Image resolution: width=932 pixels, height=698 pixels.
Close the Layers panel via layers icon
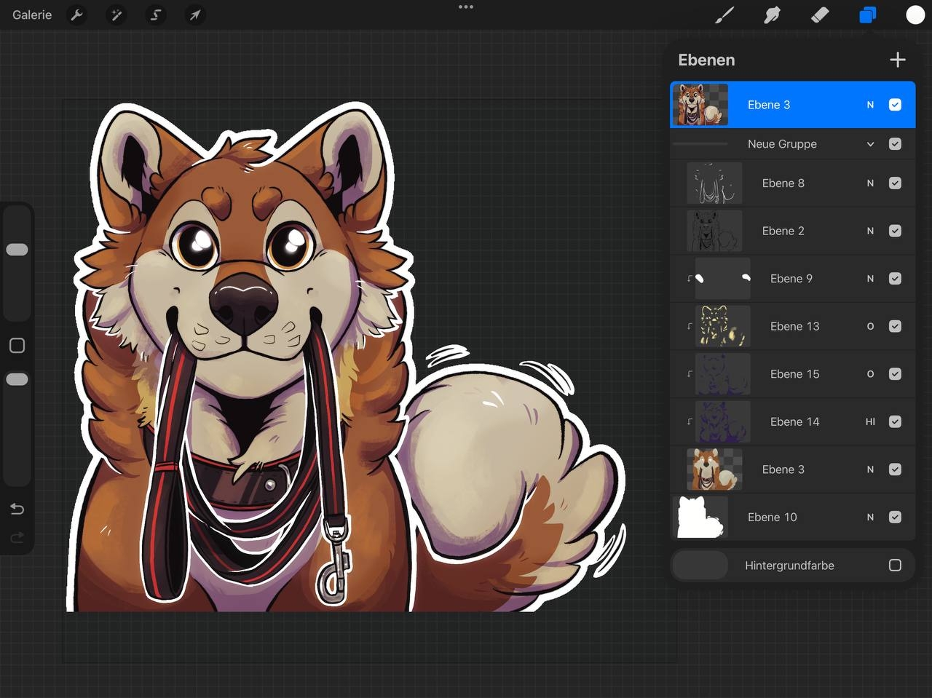(867, 15)
